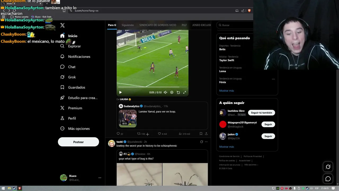Open options dots for Fénix trend
Viewport: 339px width, 191px height.
click(x=273, y=79)
